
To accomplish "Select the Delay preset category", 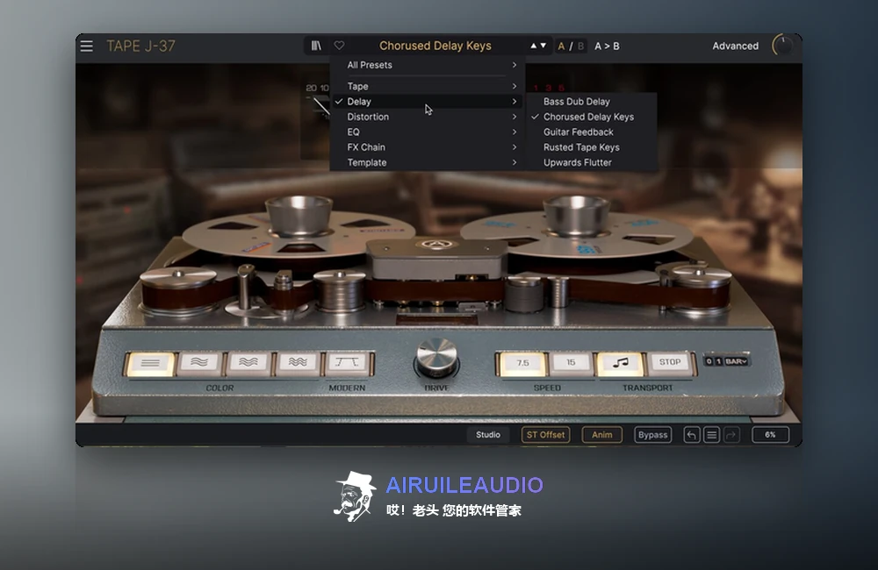I will coord(428,101).
